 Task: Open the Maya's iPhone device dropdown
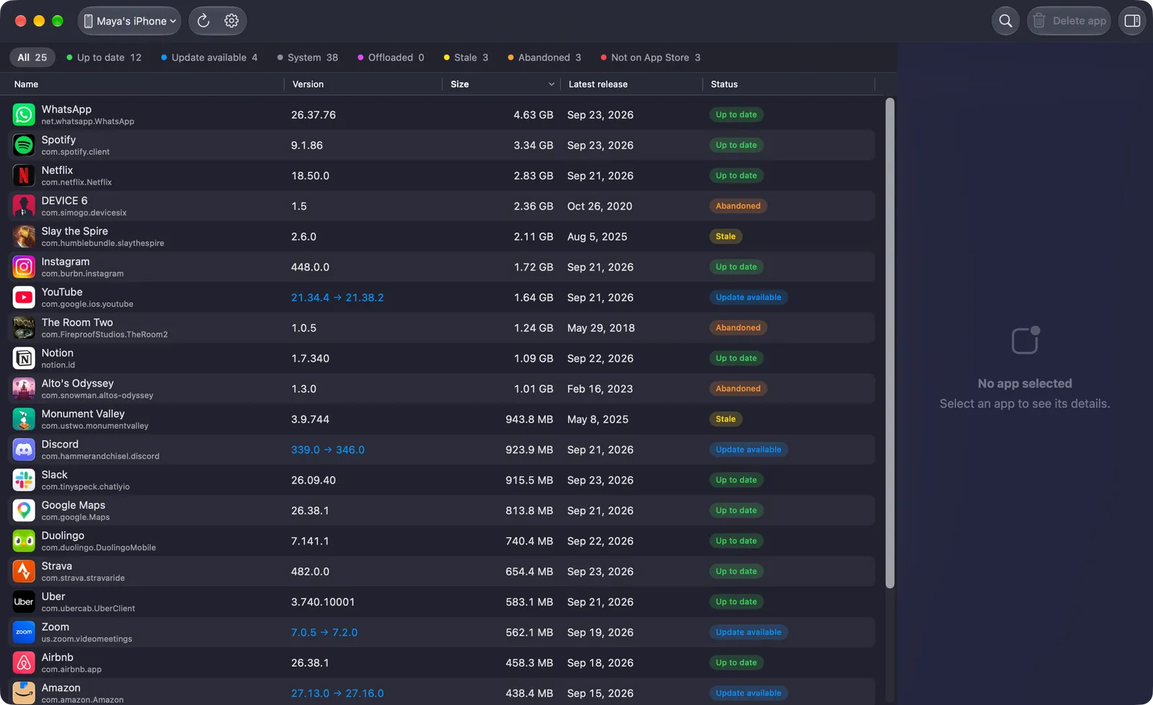click(x=129, y=21)
